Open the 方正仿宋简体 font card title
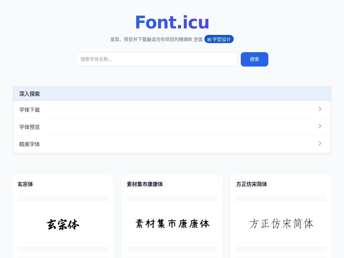 [x=251, y=184]
